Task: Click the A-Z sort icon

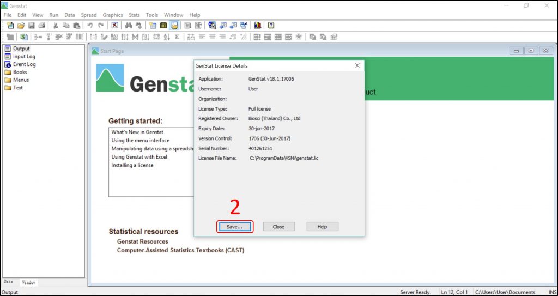Action: click(166, 37)
